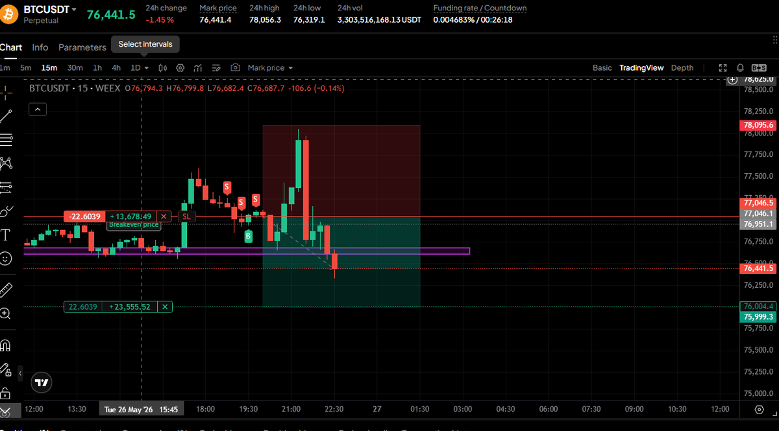
Task: Open chart settings gear at bottom right
Action: coord(760,410)
